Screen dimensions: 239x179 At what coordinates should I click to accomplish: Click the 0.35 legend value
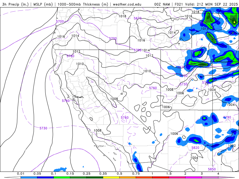(x=103, y=174)
